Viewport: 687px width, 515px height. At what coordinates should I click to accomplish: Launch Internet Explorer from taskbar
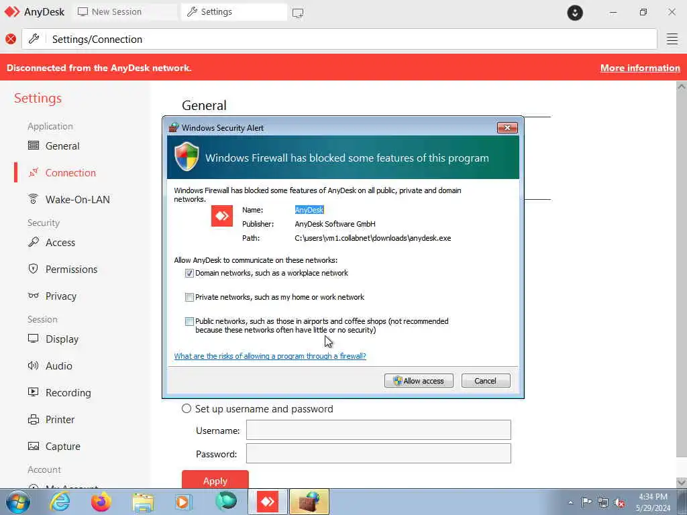pos(60,502)
